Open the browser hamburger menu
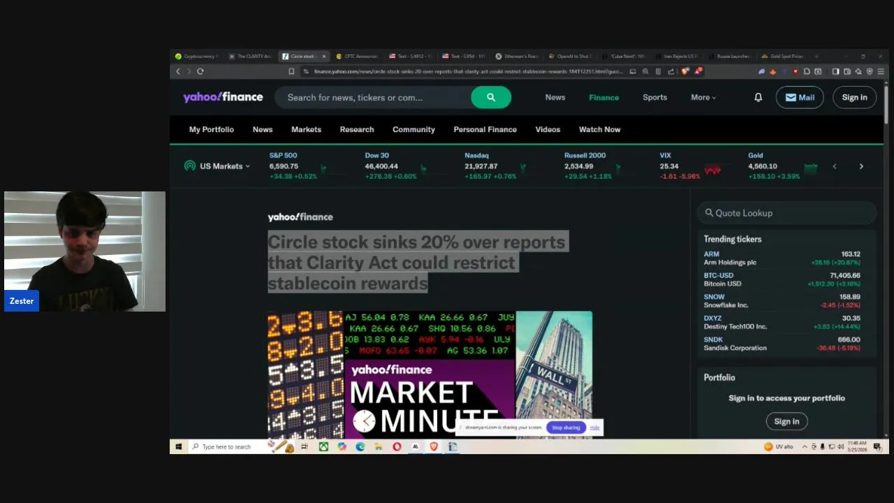The image size is (894, 503). (881, 71)
